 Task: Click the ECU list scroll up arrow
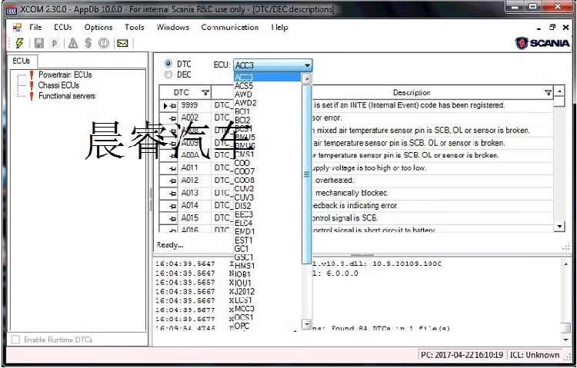(306, 78)
